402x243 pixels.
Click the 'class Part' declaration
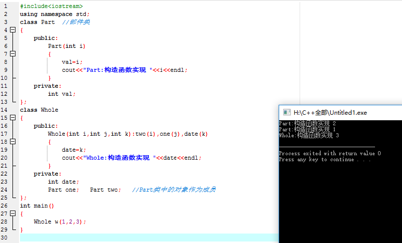tap(37, 22)
